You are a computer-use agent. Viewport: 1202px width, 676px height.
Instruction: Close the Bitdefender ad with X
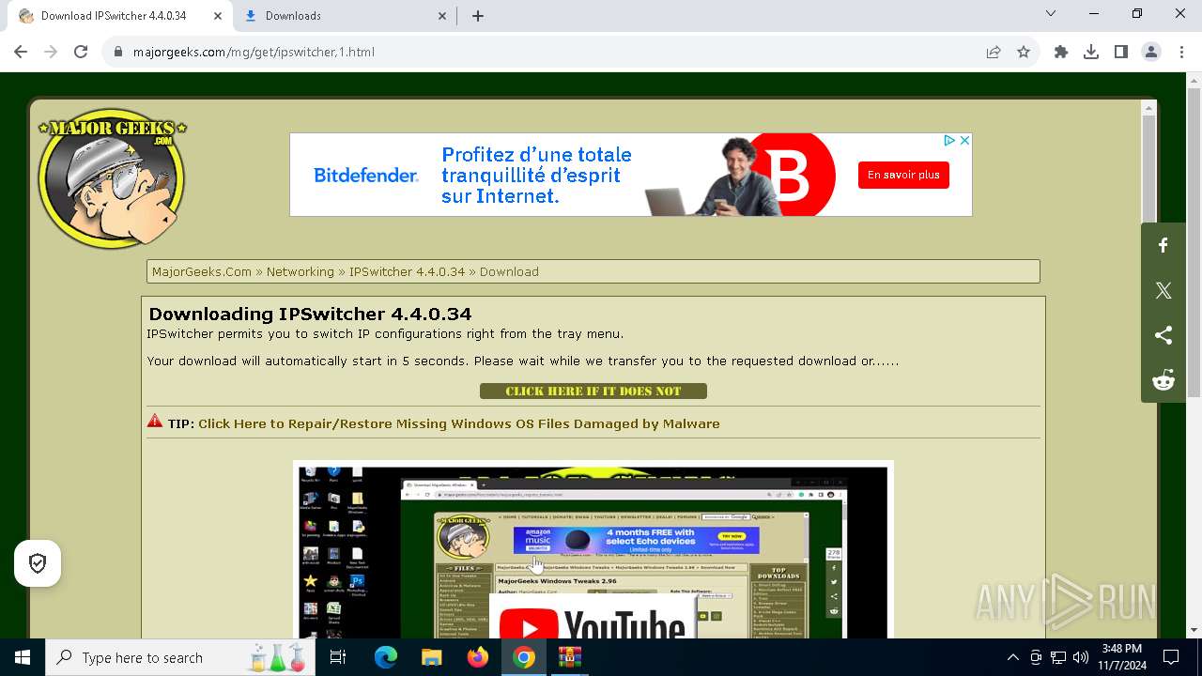(x=964, y=140)
